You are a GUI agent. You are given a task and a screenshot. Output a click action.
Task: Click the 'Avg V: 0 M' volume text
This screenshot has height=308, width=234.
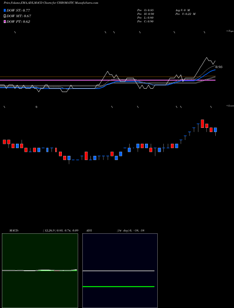click(x=182, y=10)
